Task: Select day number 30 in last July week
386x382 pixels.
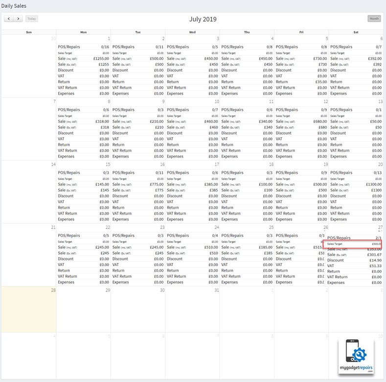Action: [162, 290]
